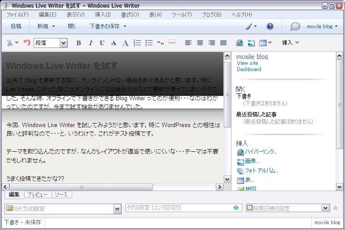Collapse the post properties panel chevron

(335, 208)
